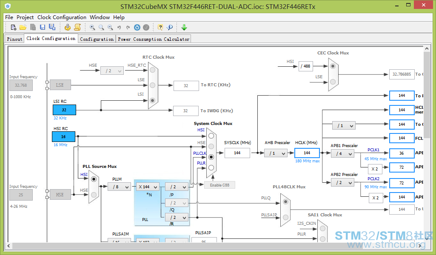Click the To RTC (KHz) 32 value box

(x=186, y=86)
